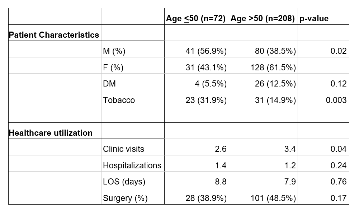Click the 'Surgery (%)' row label
The image size is (359, 215).
(x=125, y=198)
